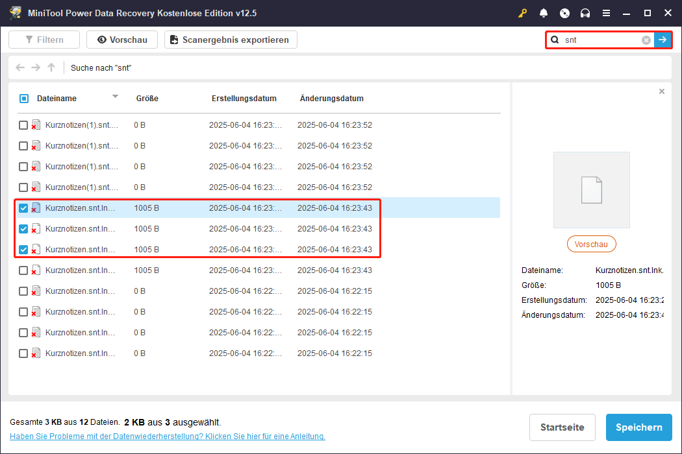The image size is (682, 454).
Task: Open the Datenwiederherstellung help link
Action: (168, 436)
